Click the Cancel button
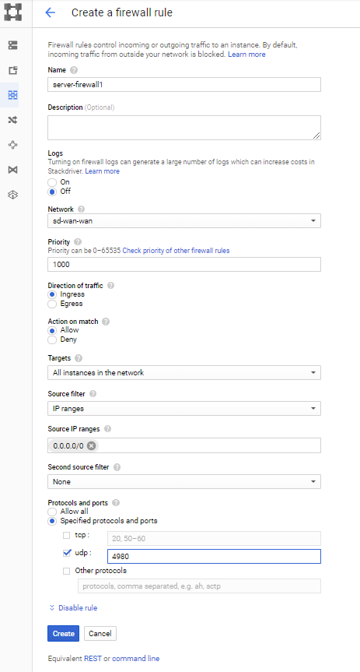The height and width of the screenshot is (672, 360). click(100, 633)
